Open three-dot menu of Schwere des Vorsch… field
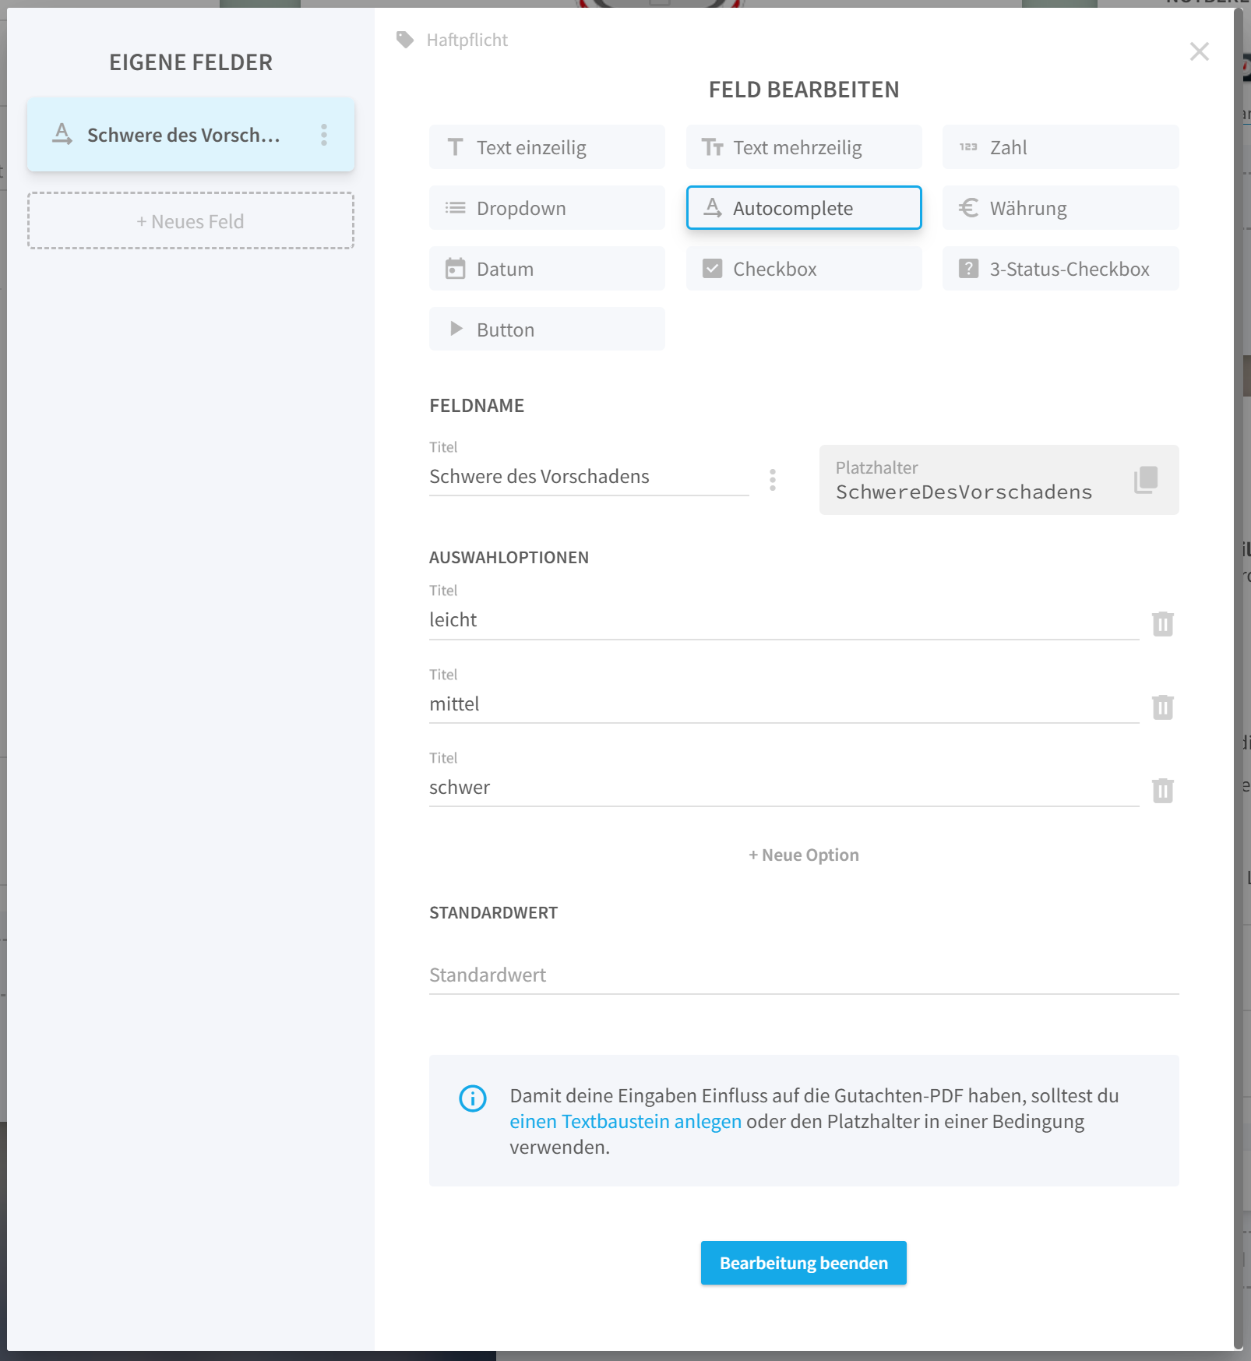1251x1361 pixels. (x=324, y=135)
